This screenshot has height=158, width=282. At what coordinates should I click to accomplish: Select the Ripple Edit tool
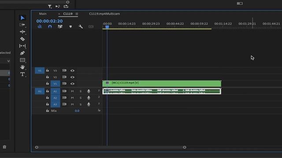click(x=22, y=32)
